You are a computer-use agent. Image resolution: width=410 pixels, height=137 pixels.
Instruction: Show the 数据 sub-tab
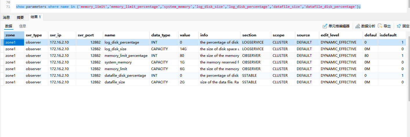tap(9, 26)
